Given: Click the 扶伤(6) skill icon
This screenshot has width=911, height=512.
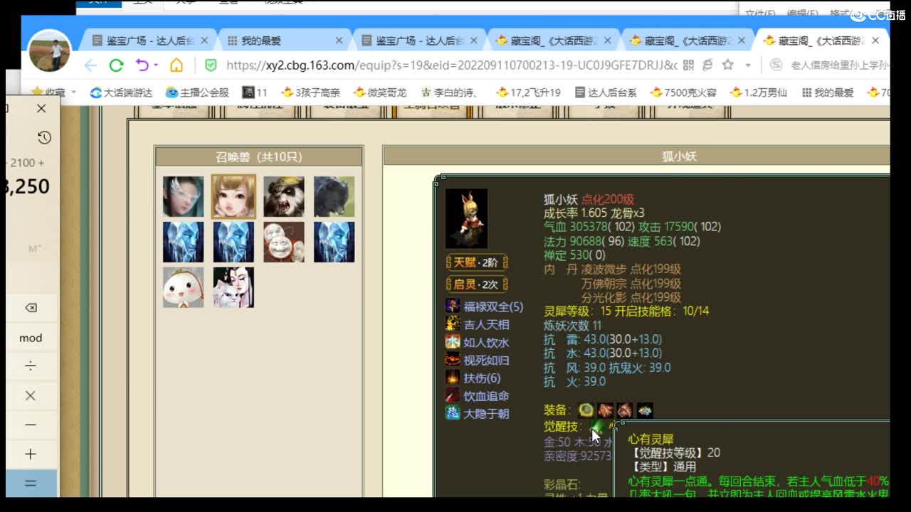Looking at the screenshot, I should [453, 378].
